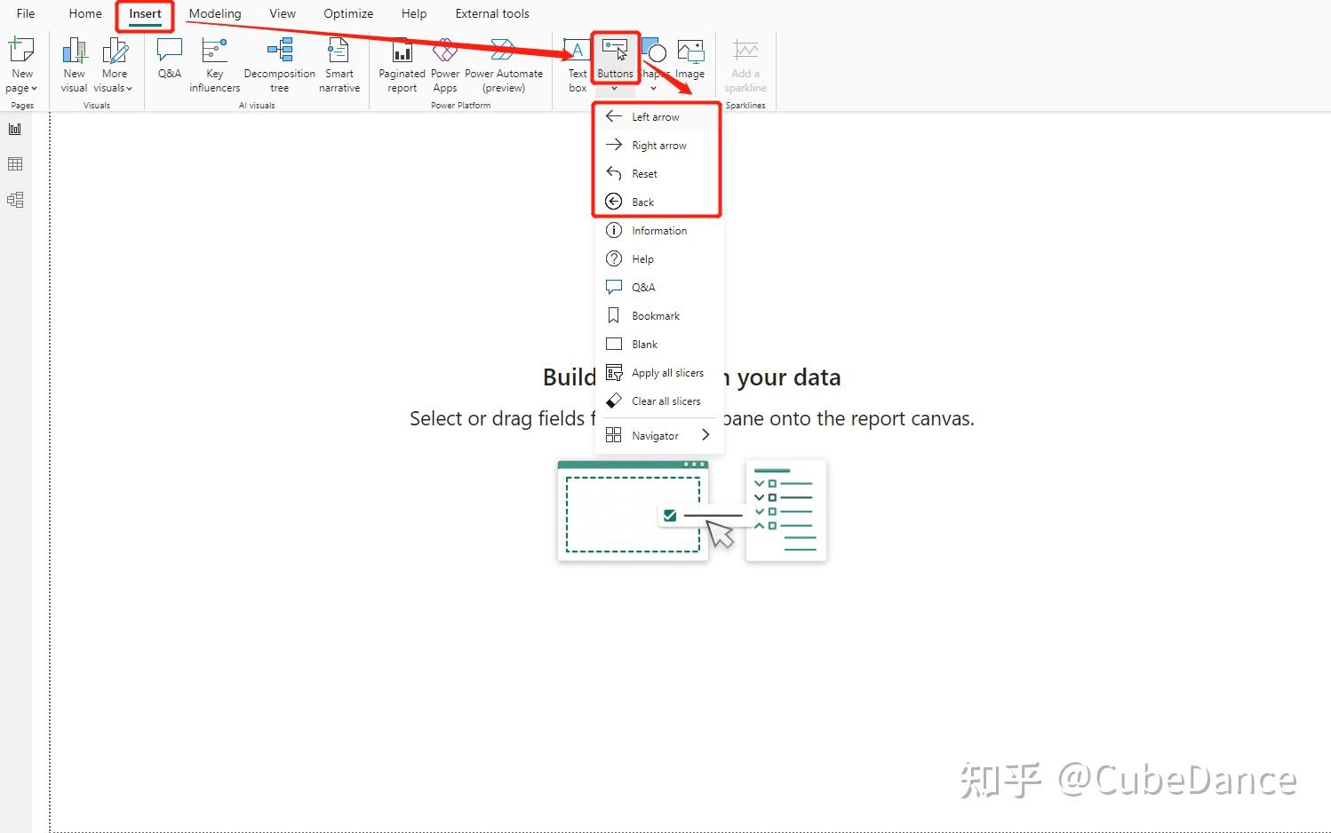The width and height of the screenshot is (1331, 833).
Task: Open Model view from the sidebar
Action: [x=15, y=199]
